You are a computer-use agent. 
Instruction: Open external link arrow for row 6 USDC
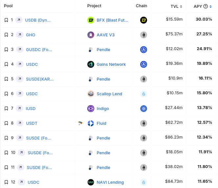pyautogui.click(x=20, y=94)
